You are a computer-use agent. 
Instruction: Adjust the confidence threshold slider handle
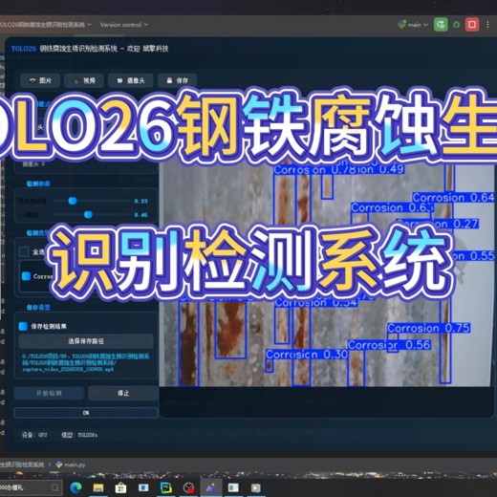pos(73,201)
